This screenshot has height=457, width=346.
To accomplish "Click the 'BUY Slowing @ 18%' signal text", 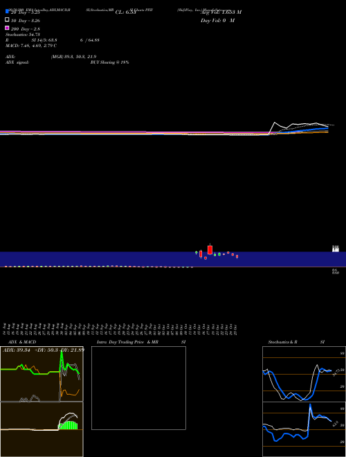I will click(x=109, y=62).
